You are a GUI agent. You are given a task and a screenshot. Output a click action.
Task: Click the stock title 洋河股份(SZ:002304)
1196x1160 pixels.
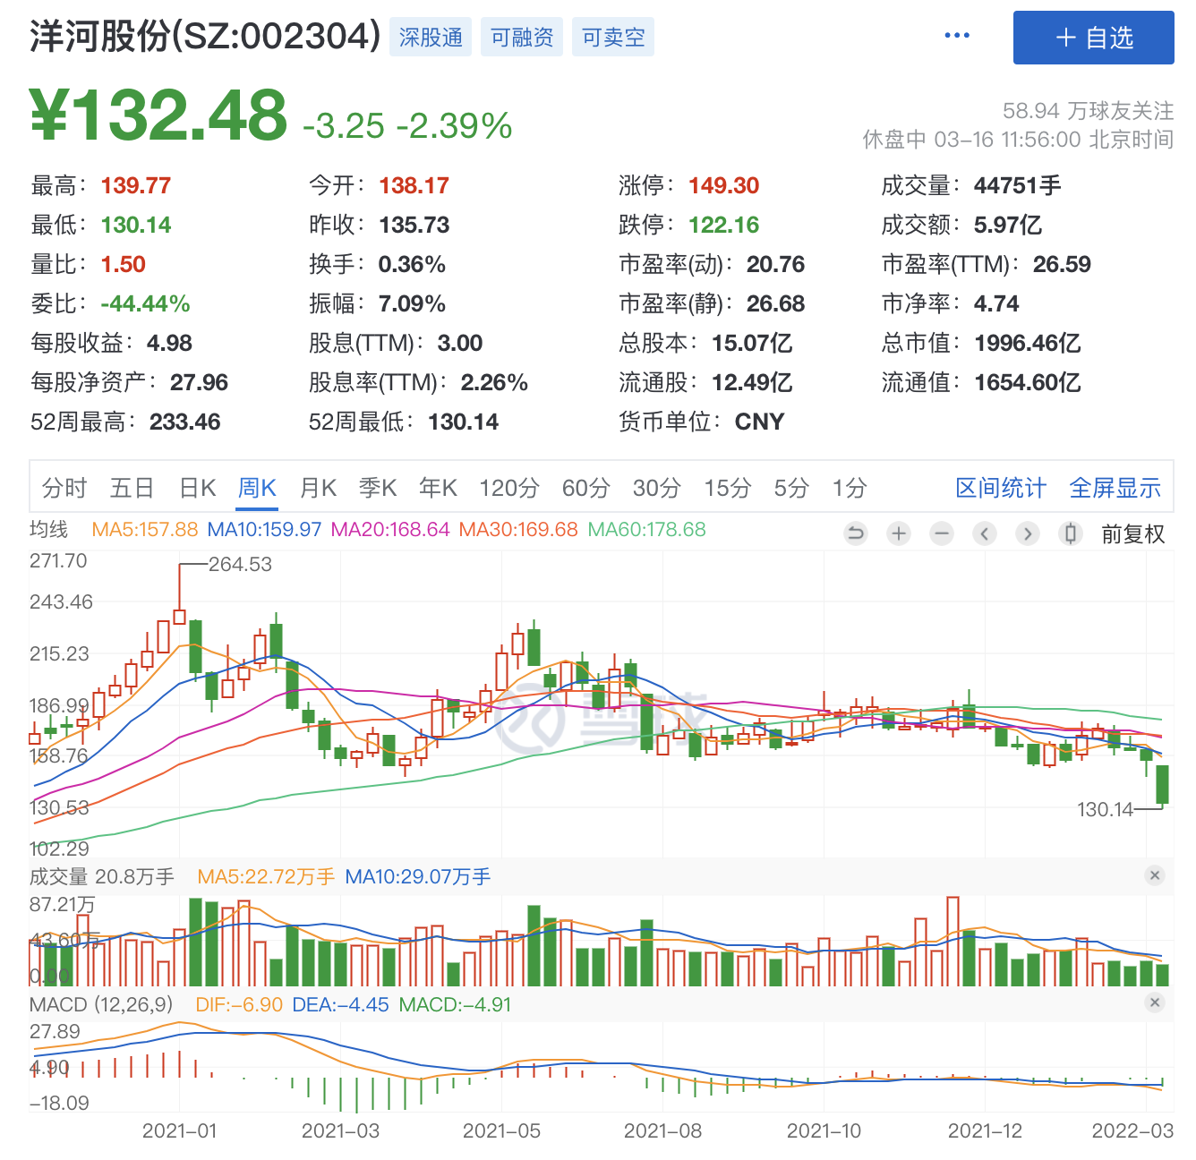(x=205, y=36)
